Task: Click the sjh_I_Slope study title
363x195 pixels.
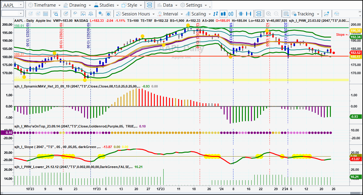Action: 57,147
